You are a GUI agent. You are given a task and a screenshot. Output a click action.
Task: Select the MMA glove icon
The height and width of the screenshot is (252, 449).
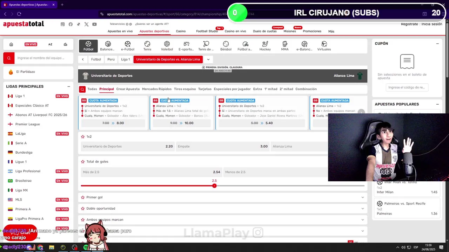[x=285, y=46]
